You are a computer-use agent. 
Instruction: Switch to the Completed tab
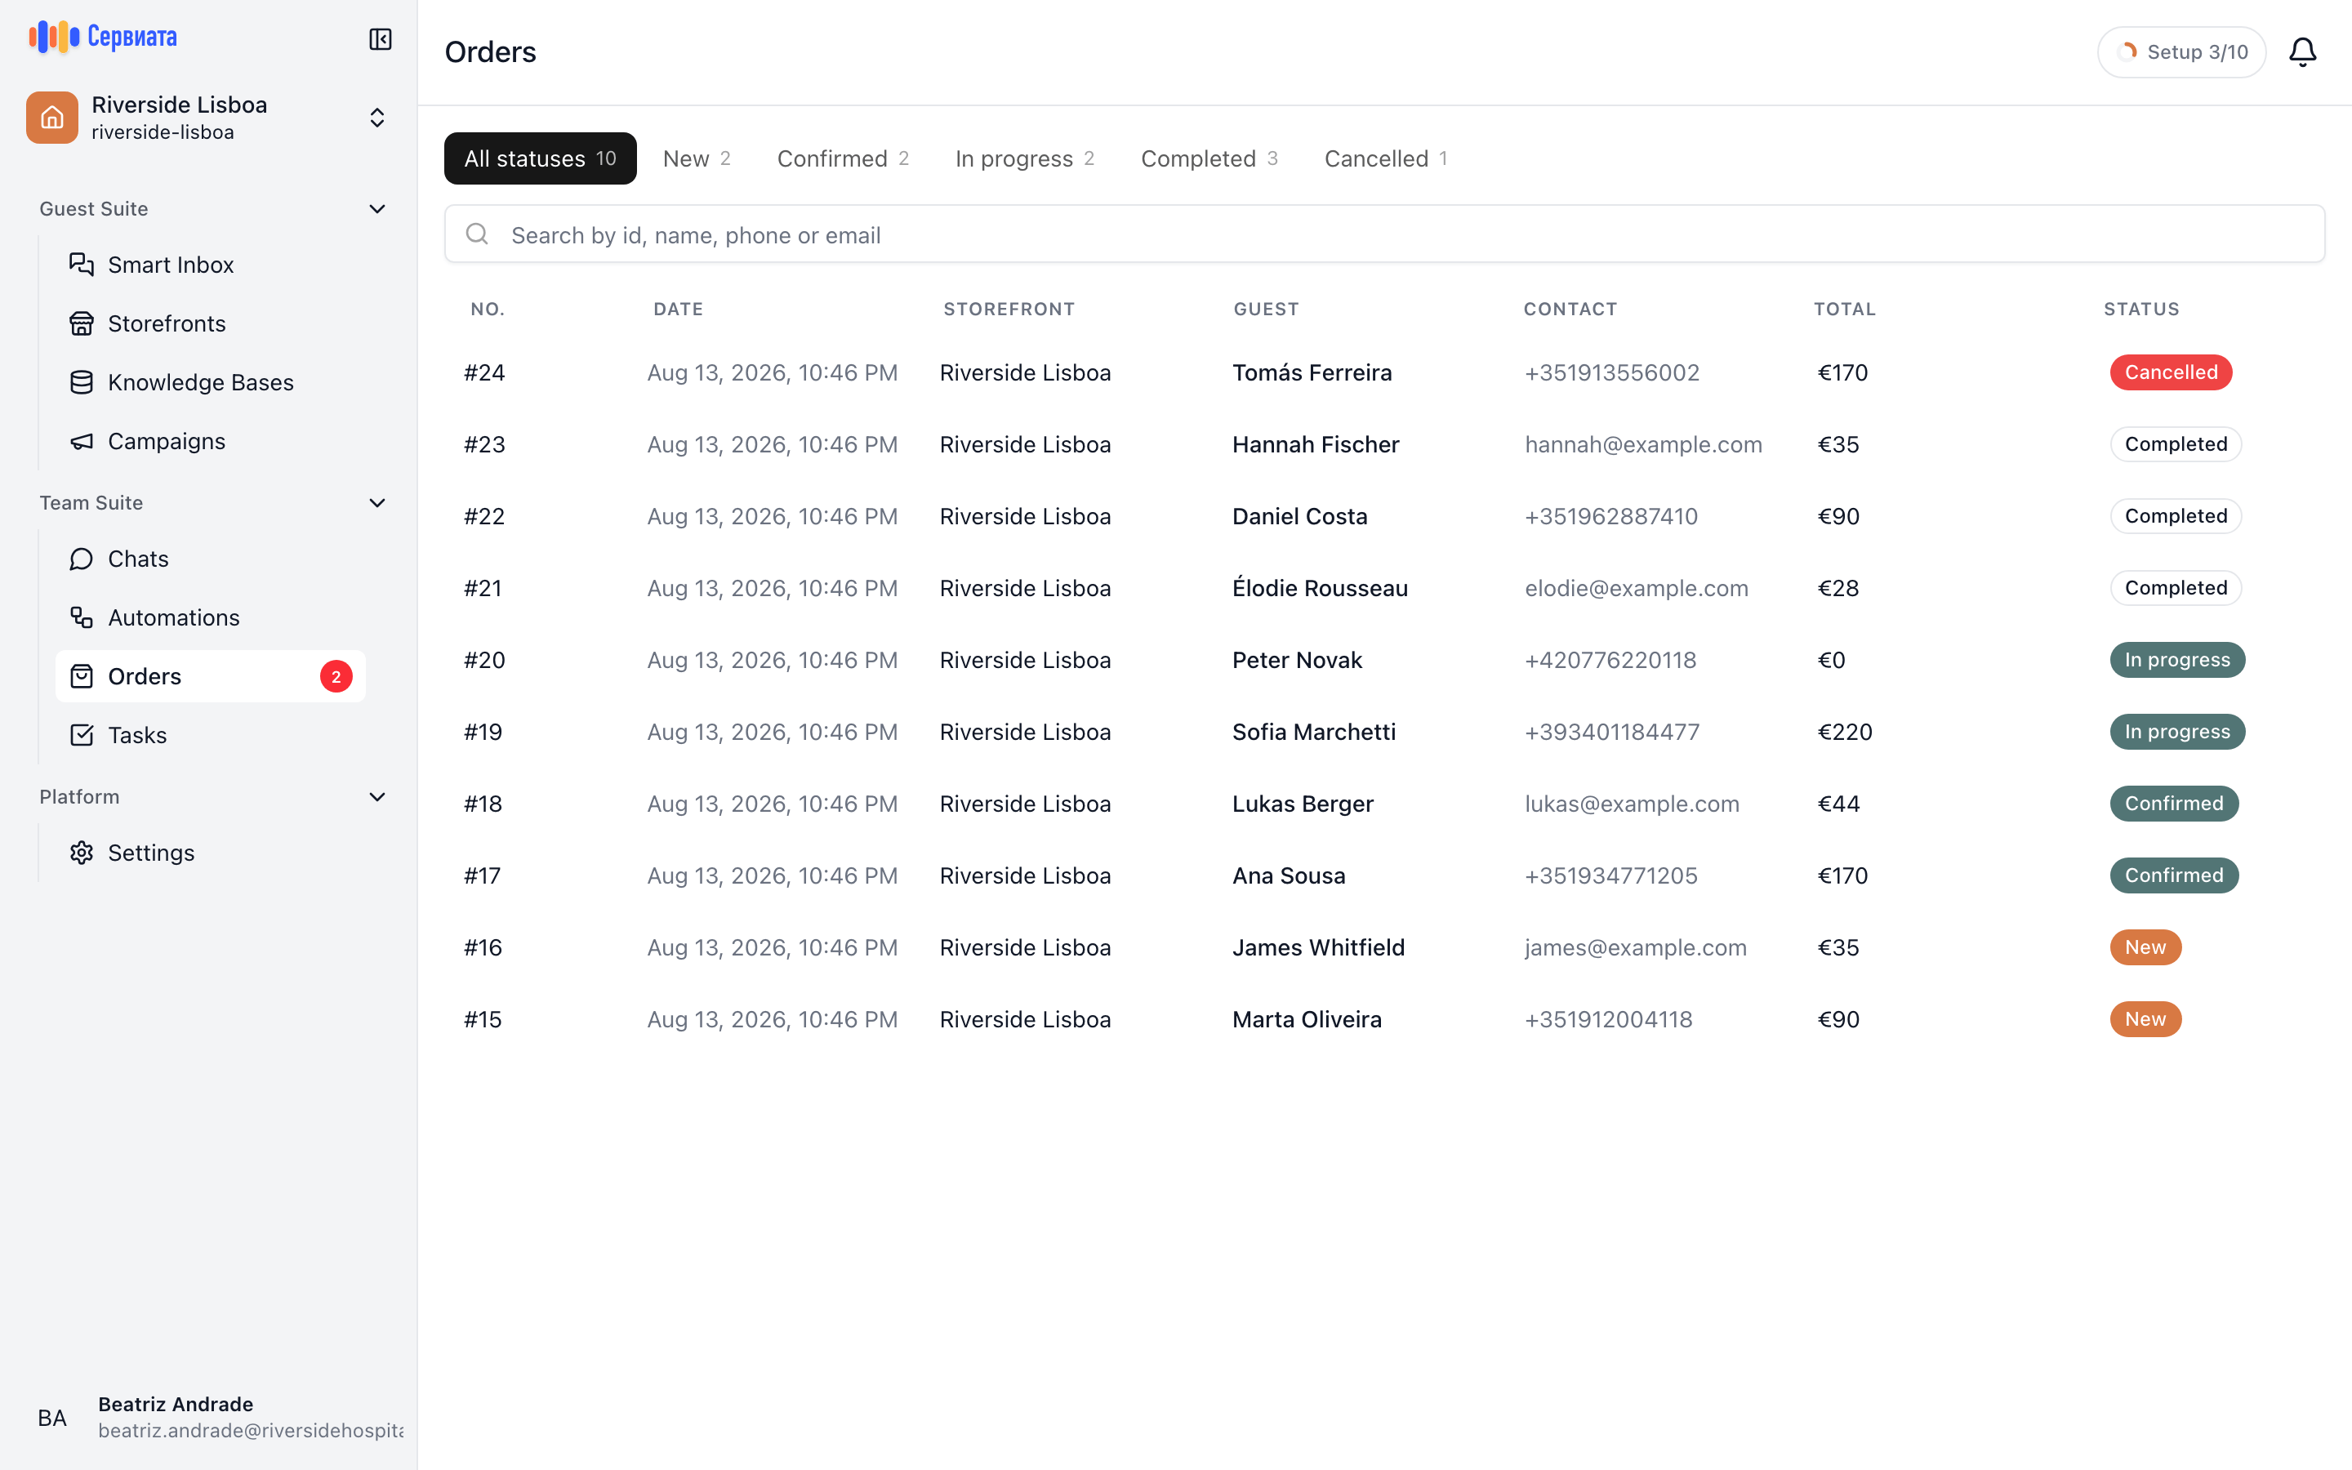[x=1209, y=158]
